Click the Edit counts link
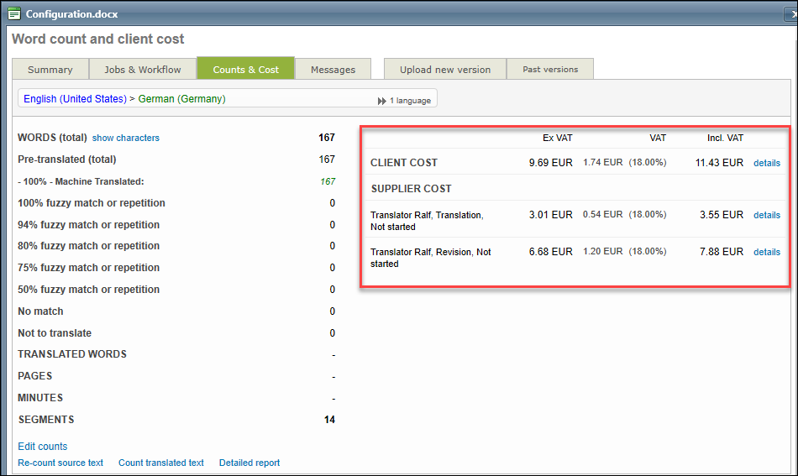The height and width of the screenshot is (476, 798). pos(42,447)
